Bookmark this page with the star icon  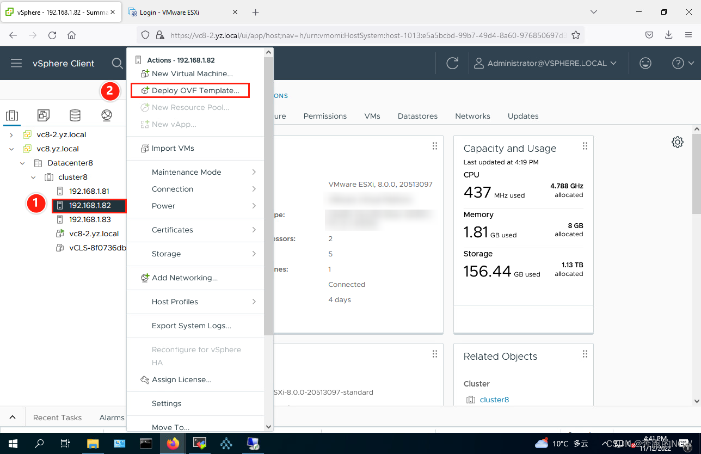[x=576, y=35]
